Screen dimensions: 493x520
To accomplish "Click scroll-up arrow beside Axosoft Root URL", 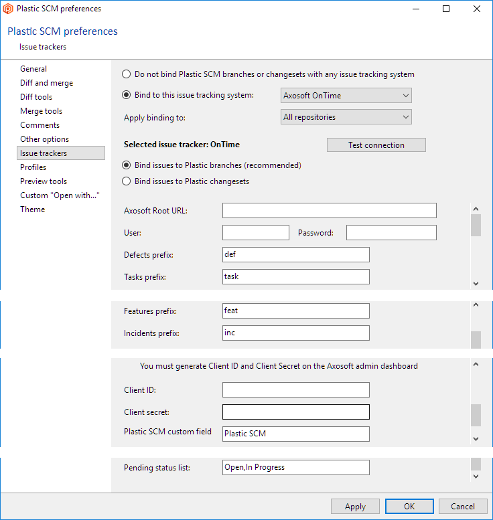I will [476, 209].
